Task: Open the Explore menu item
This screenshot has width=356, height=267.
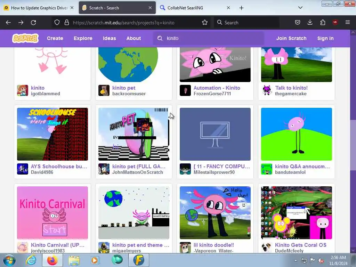Action: [x=83, y=38]
